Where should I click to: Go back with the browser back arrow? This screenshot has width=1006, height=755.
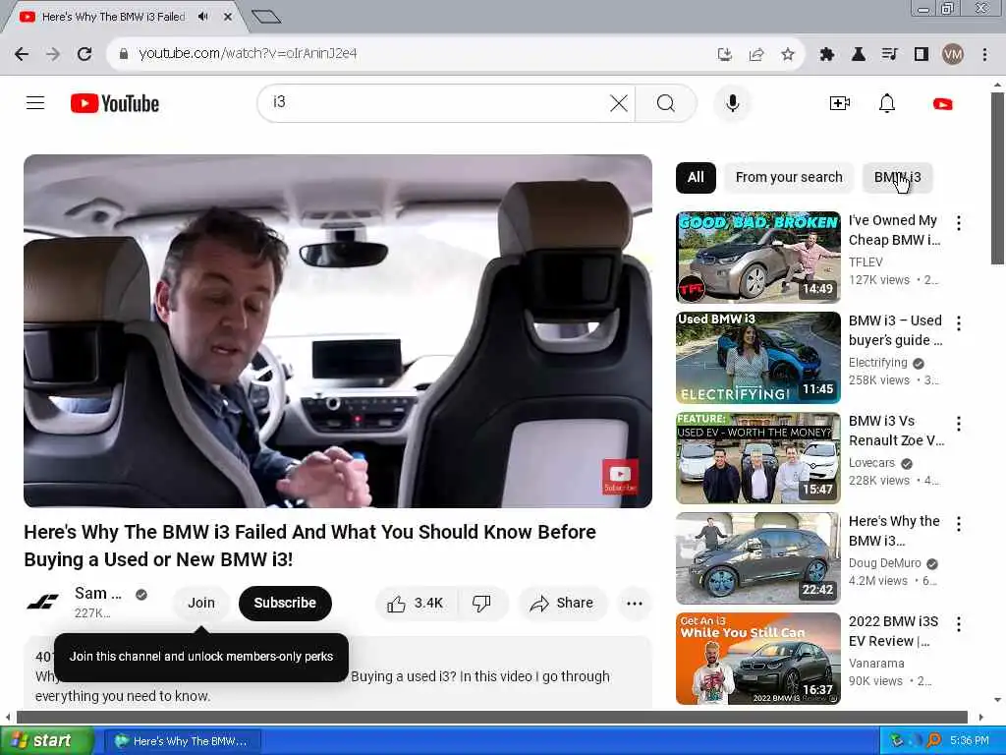(x=22, y=54)
